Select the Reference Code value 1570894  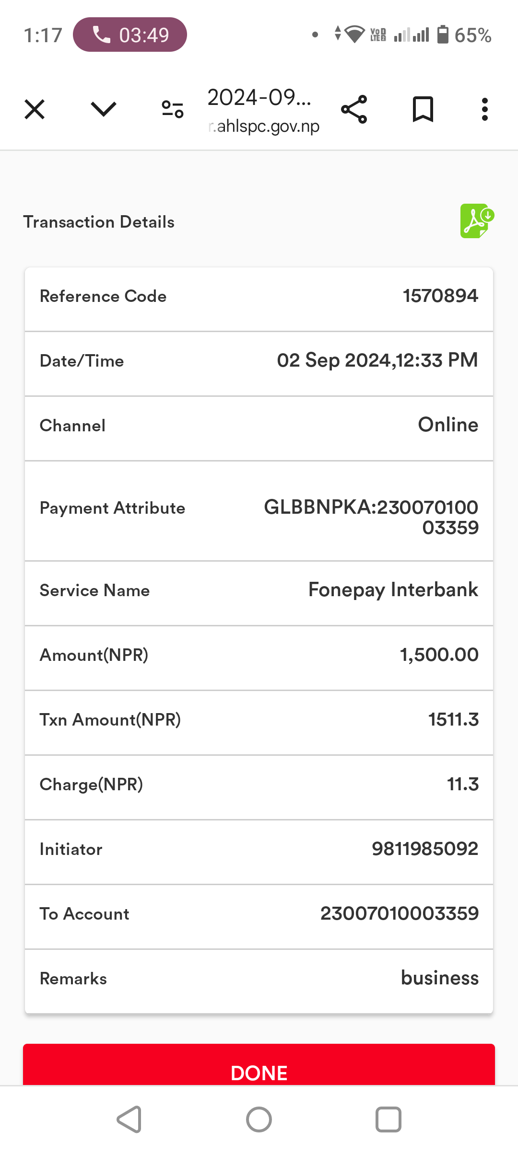click(x=440, y=296)
